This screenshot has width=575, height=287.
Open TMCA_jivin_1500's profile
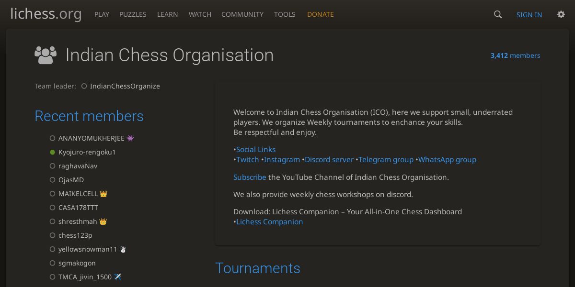tap(85, 277)
